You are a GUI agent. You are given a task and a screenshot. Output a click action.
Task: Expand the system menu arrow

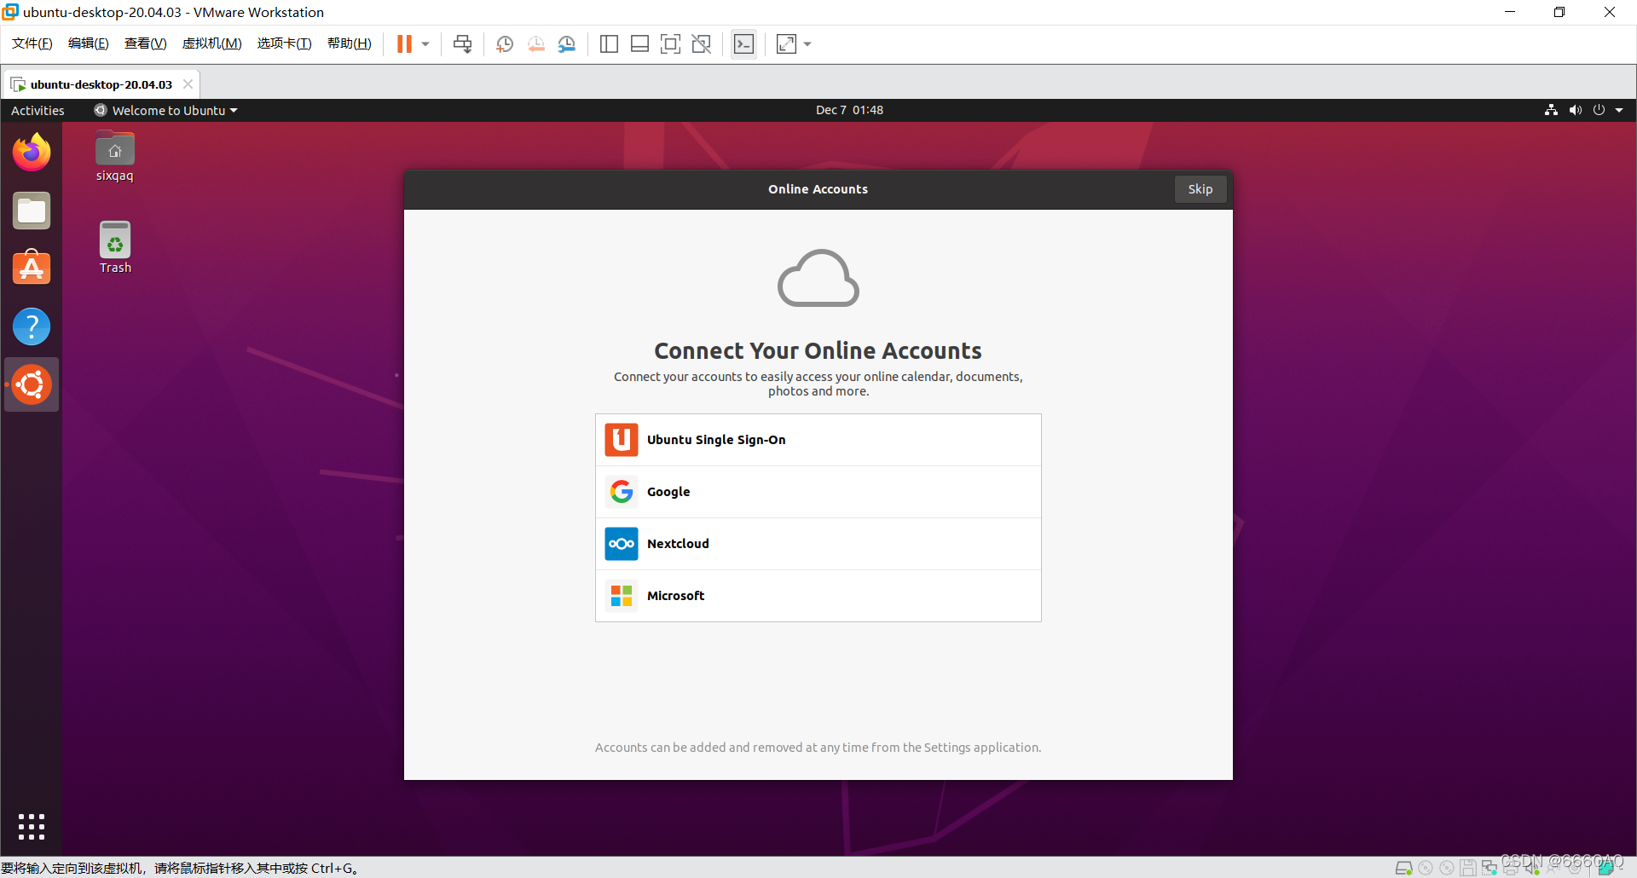pos(1619,110)
